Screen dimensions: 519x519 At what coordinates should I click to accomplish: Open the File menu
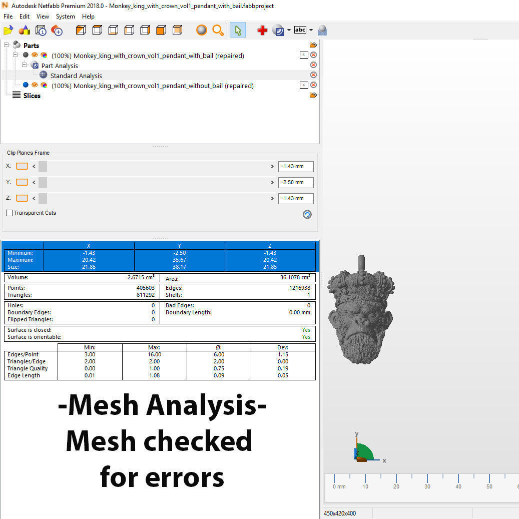[8, 16]
